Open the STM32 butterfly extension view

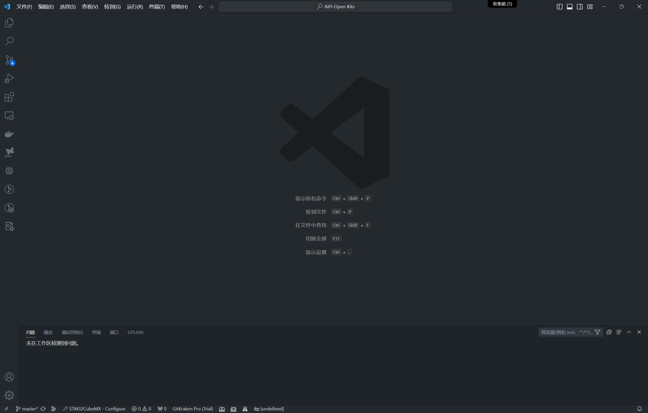pos(9,152)
